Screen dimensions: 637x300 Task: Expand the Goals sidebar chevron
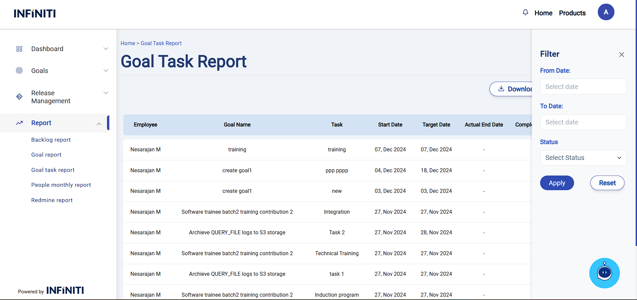[106, 70]
